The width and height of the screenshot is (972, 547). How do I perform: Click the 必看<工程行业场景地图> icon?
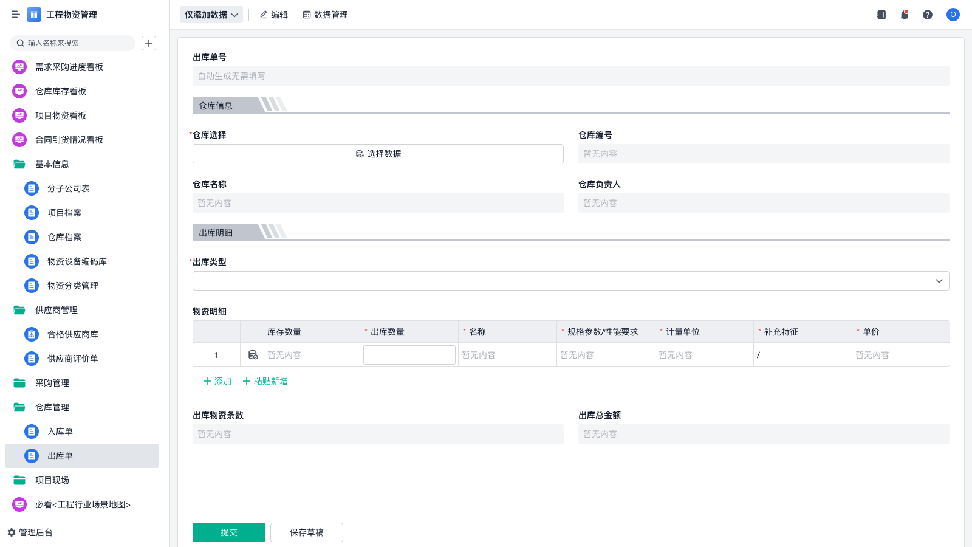(x=19, y=504)
